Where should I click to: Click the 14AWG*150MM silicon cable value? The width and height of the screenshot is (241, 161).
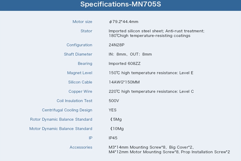point(124,82)
